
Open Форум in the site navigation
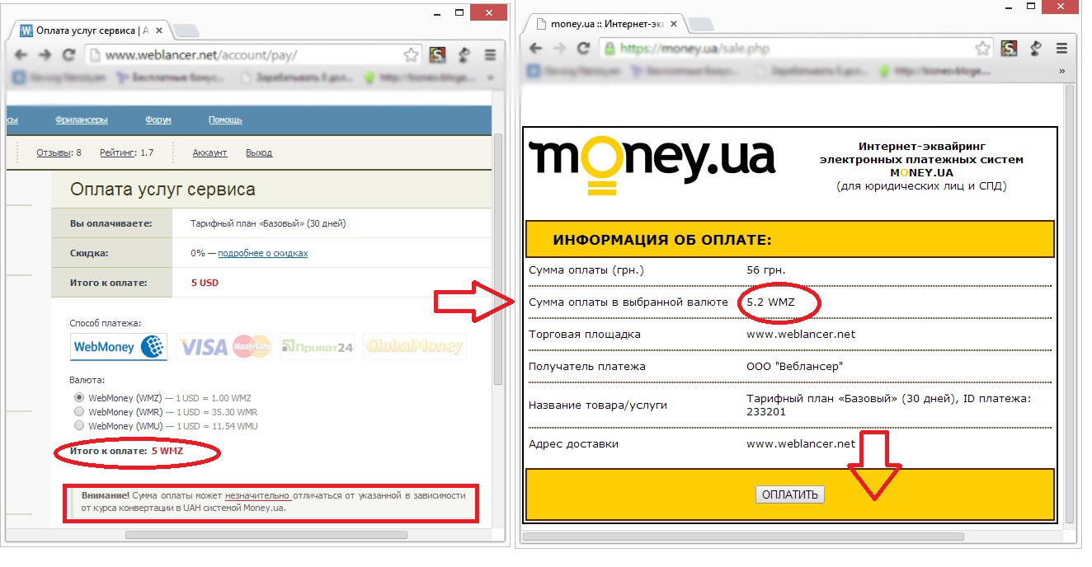click(x=158, y=120)
